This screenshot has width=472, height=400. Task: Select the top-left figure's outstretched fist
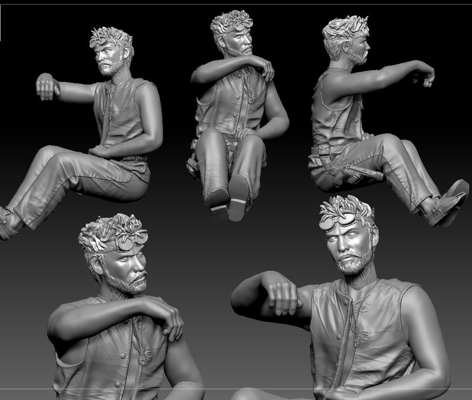click(47, 86)
